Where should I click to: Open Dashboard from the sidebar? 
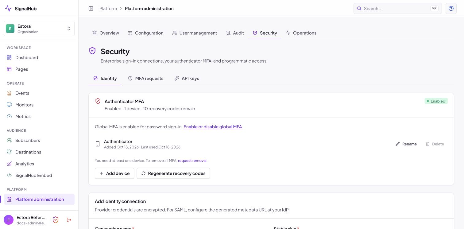(39, 57)
